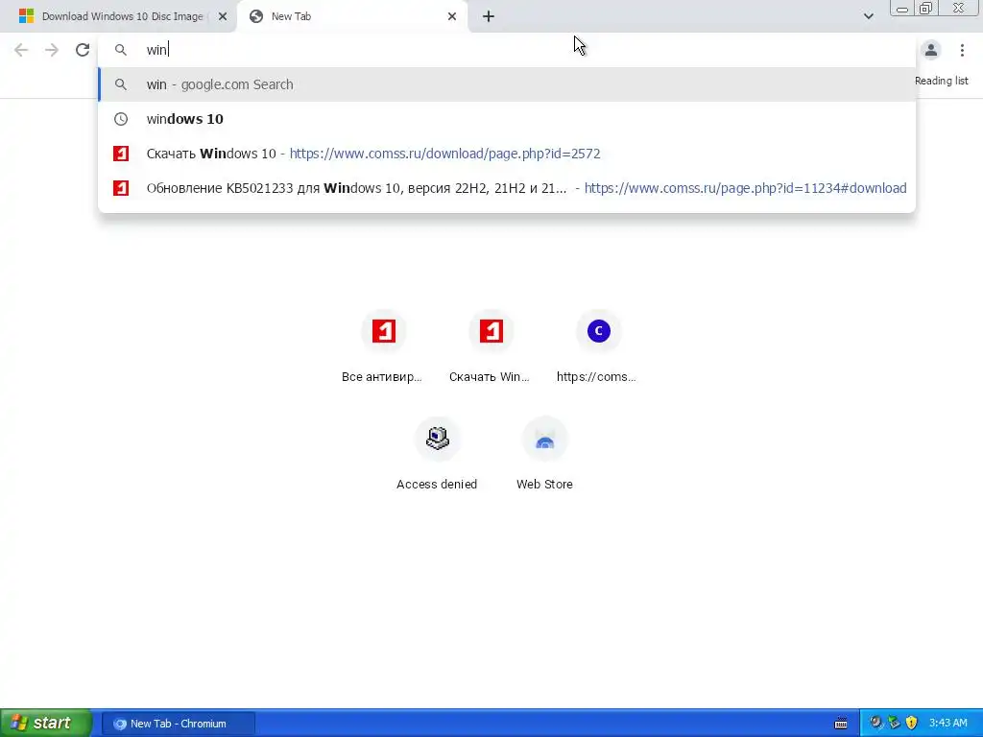Go forward using the forward arrow
Image resolution: width=983 pixels, height=737 pixels.
coord(52,50)
